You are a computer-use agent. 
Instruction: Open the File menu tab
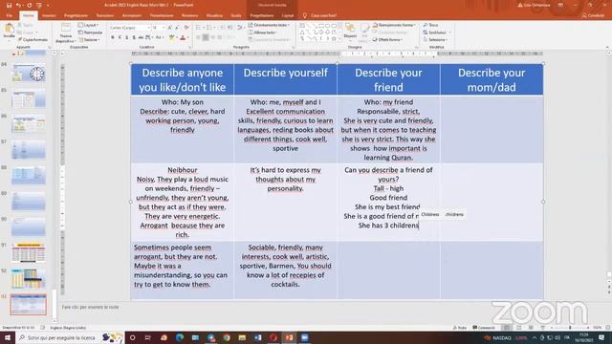click(10, 15)
